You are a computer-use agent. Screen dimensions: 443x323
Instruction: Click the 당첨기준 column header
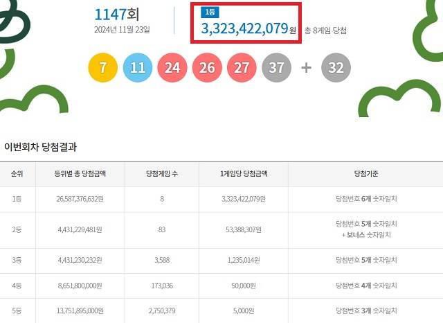tap(366, 174)
